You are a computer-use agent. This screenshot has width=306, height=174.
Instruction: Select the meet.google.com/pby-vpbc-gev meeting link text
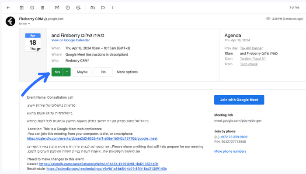(238, 120)
